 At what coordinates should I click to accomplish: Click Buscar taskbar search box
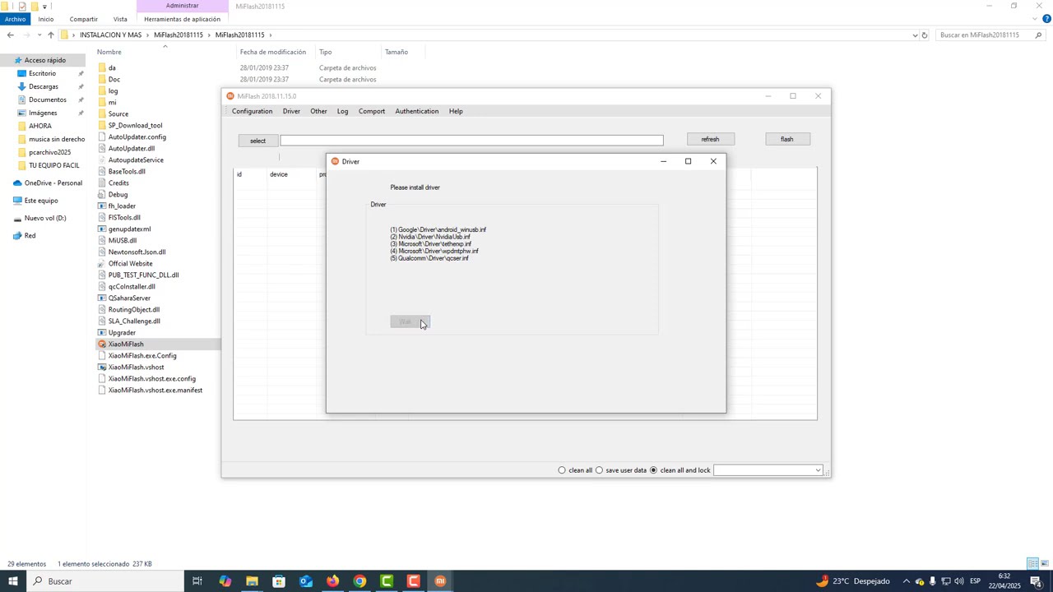pos(105,581)
